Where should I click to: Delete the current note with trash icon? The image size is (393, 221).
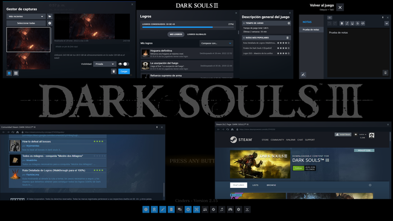tap(386, 73)
